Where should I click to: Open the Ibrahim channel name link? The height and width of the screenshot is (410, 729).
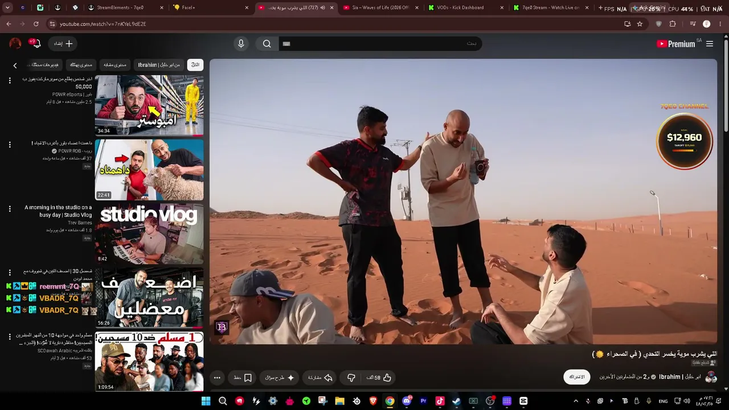[680, 377]
